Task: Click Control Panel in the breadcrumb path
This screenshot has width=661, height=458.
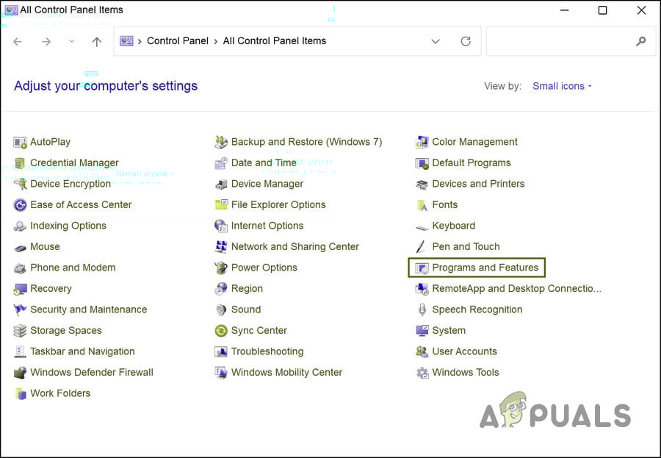Action: tap(178, 41)
